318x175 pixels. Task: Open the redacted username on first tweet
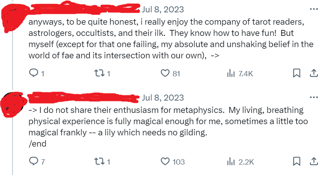84,9
